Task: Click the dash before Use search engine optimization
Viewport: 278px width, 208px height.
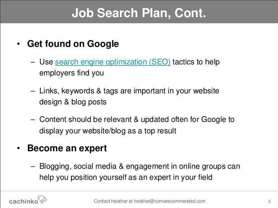Action: click(32, 62)
